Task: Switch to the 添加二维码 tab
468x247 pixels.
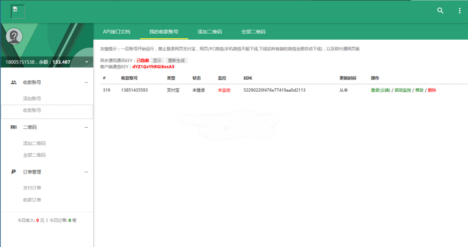Action: pyautogui.click(x=209, y=31)
